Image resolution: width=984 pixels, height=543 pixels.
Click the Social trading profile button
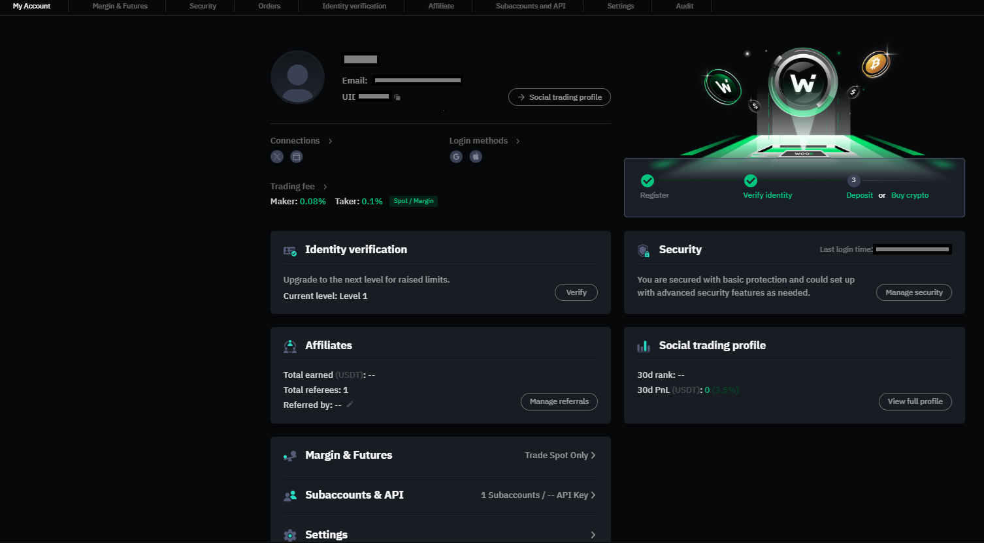click(x=559, y=97)
